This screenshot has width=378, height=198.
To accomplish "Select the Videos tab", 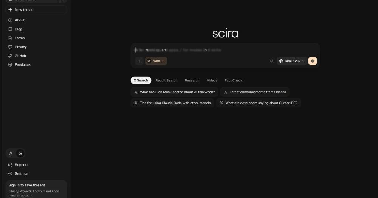I will [212, 81].
